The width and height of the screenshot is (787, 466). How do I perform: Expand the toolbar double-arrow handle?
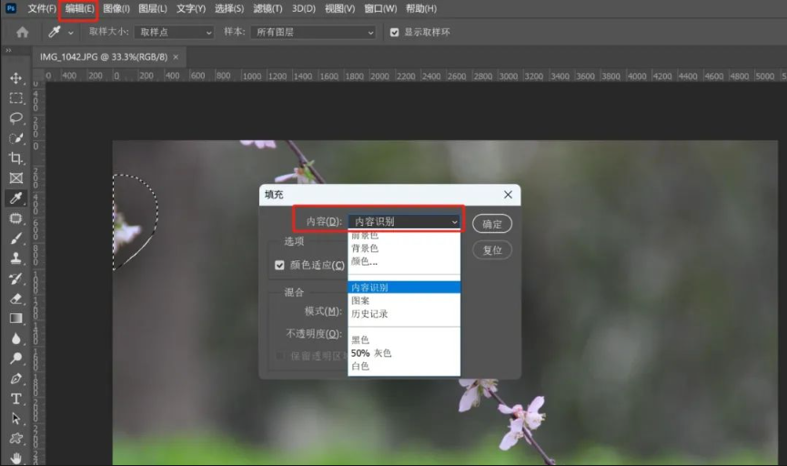8,50
